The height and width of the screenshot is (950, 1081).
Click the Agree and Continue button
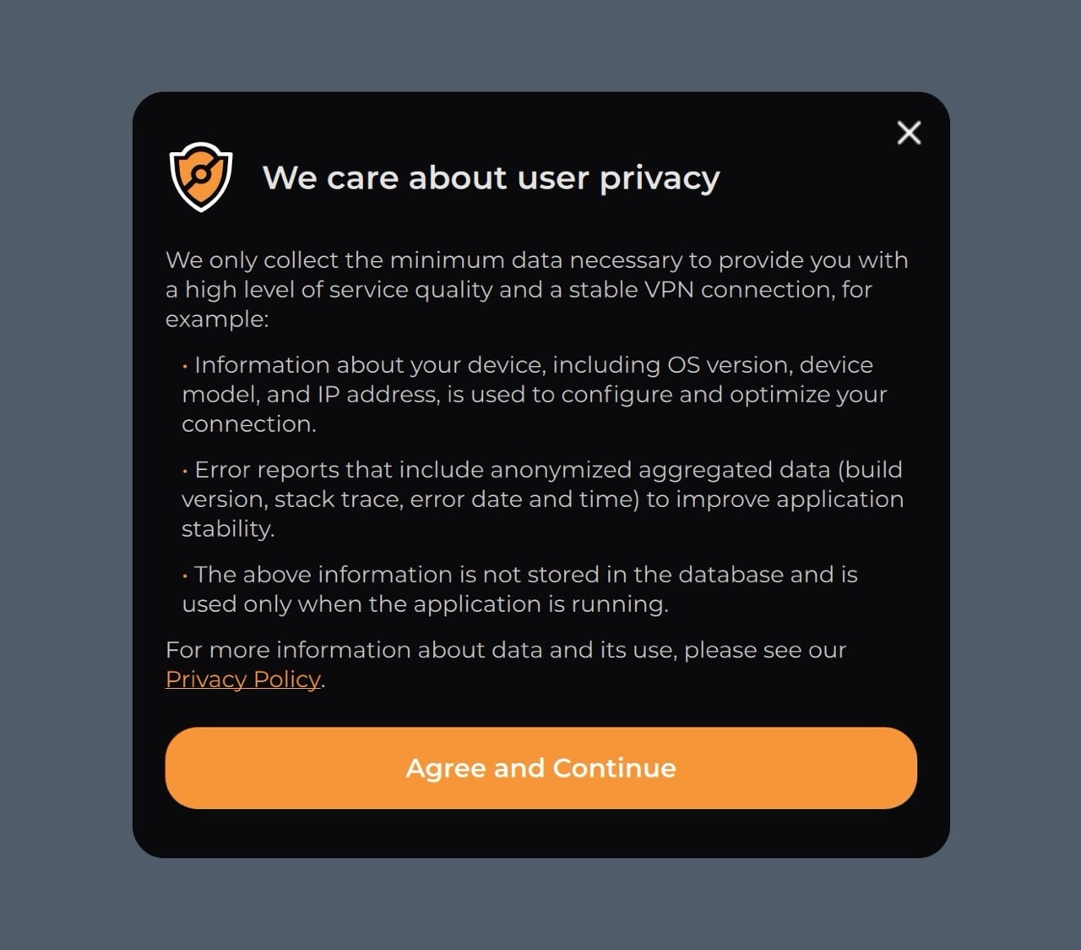coord(540,767)
